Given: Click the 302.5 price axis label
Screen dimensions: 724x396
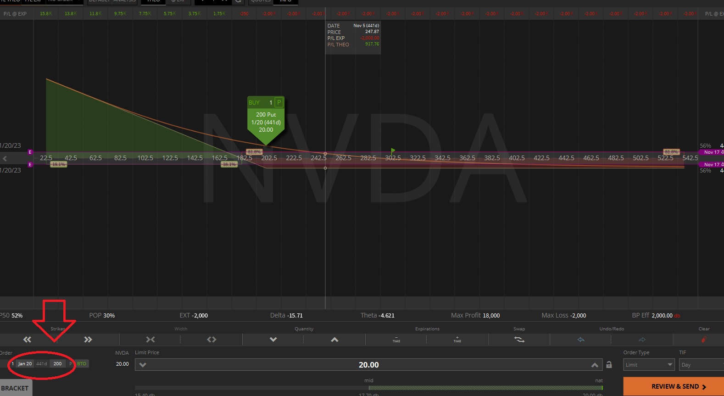Looking at the screenshot, I should (x=393, y=158).
